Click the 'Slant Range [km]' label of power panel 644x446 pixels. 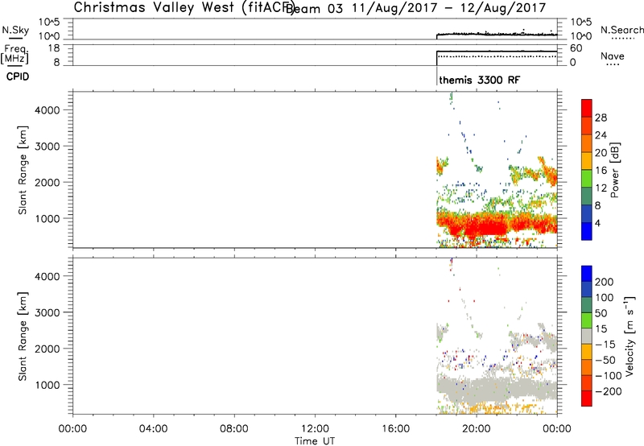(x=23, y=170)
